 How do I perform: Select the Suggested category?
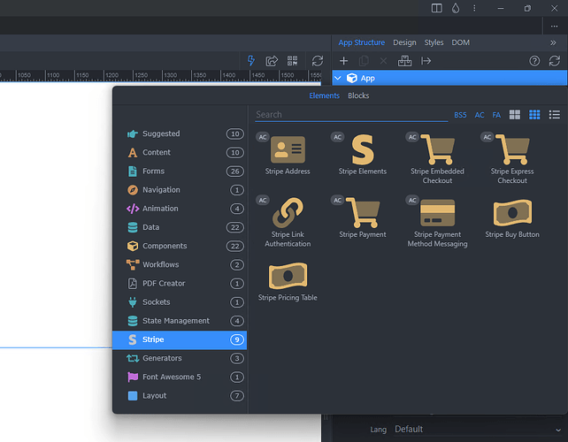[180, 133]
